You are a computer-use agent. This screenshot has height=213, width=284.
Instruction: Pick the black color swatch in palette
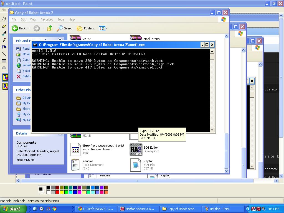(48, 188)
